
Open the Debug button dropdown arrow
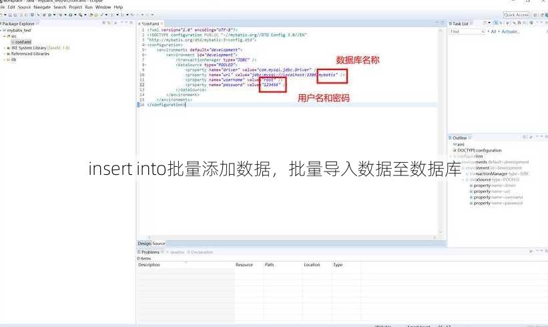click(x=65, y=15)
